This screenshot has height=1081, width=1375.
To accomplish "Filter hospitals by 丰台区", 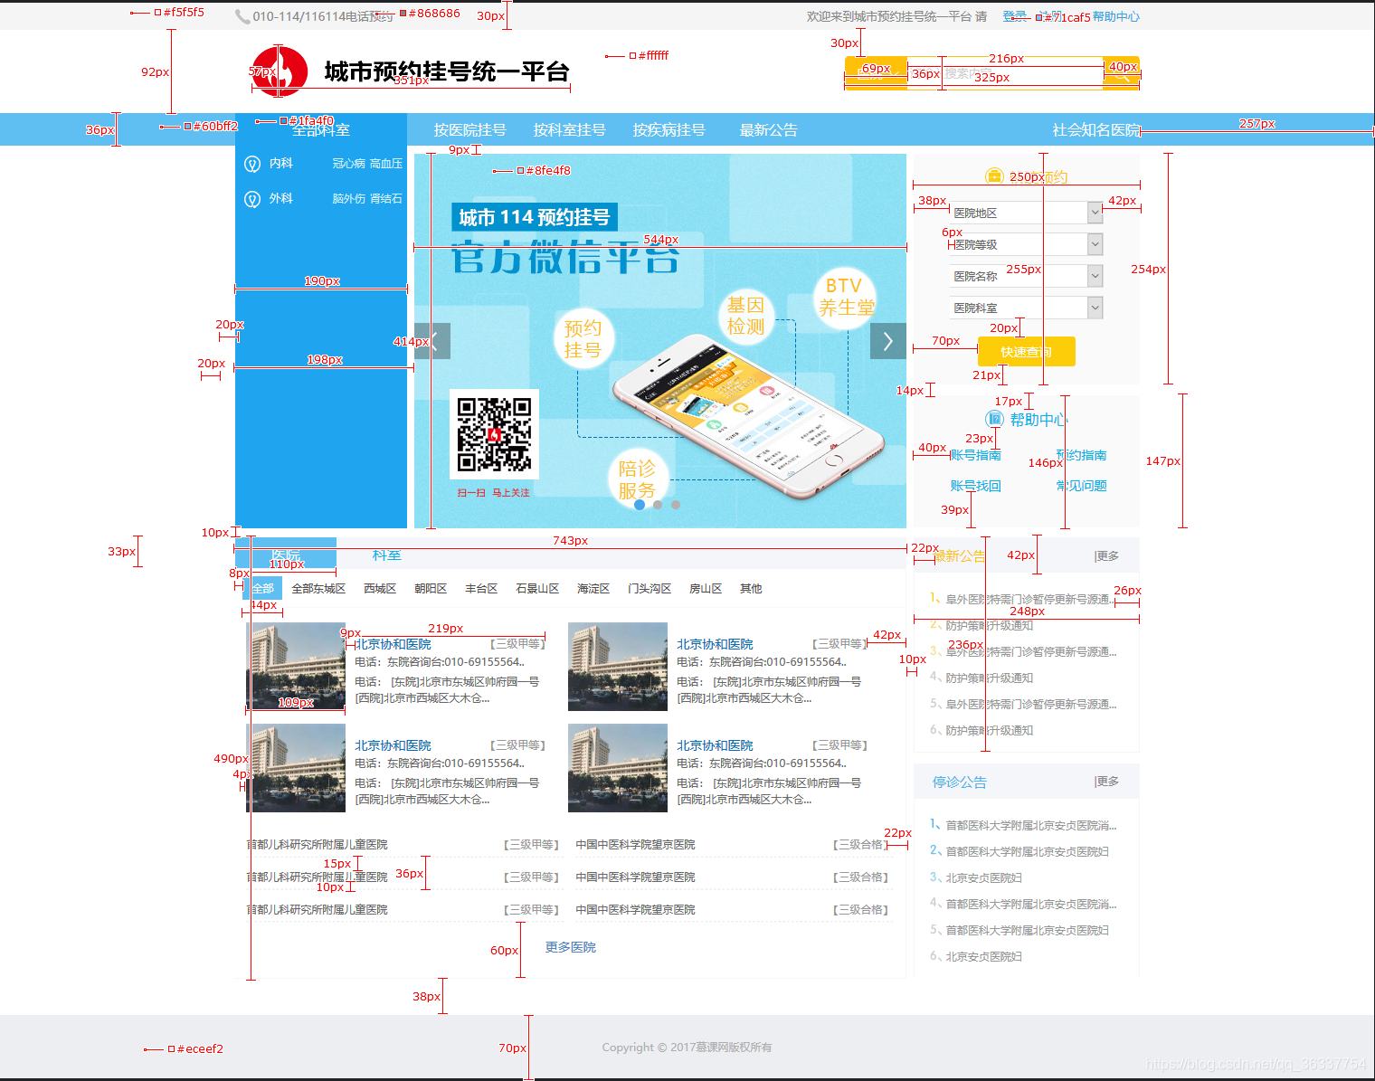I will click(x=481, y=588).
